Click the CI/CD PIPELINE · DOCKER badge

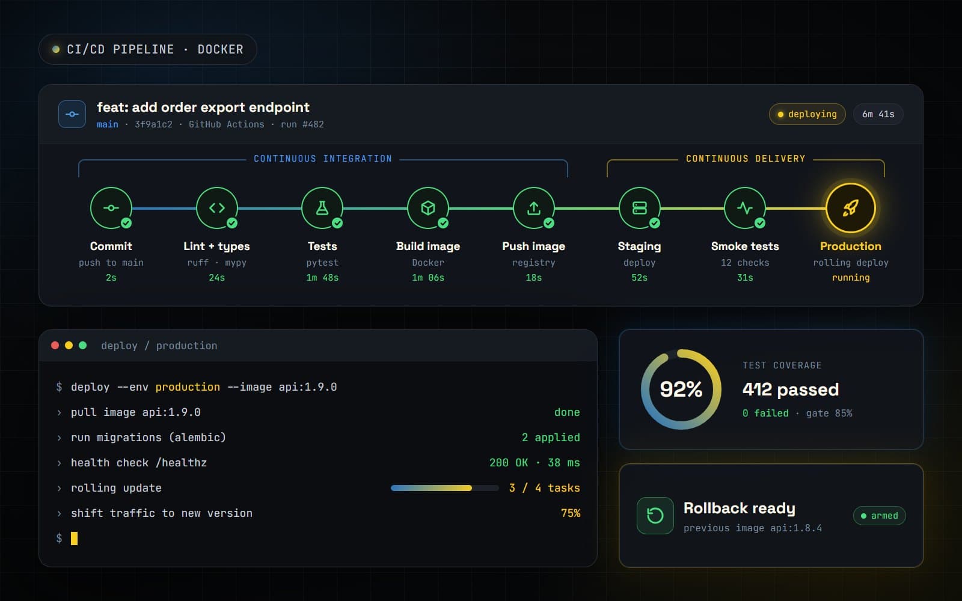tap(148, 49)
